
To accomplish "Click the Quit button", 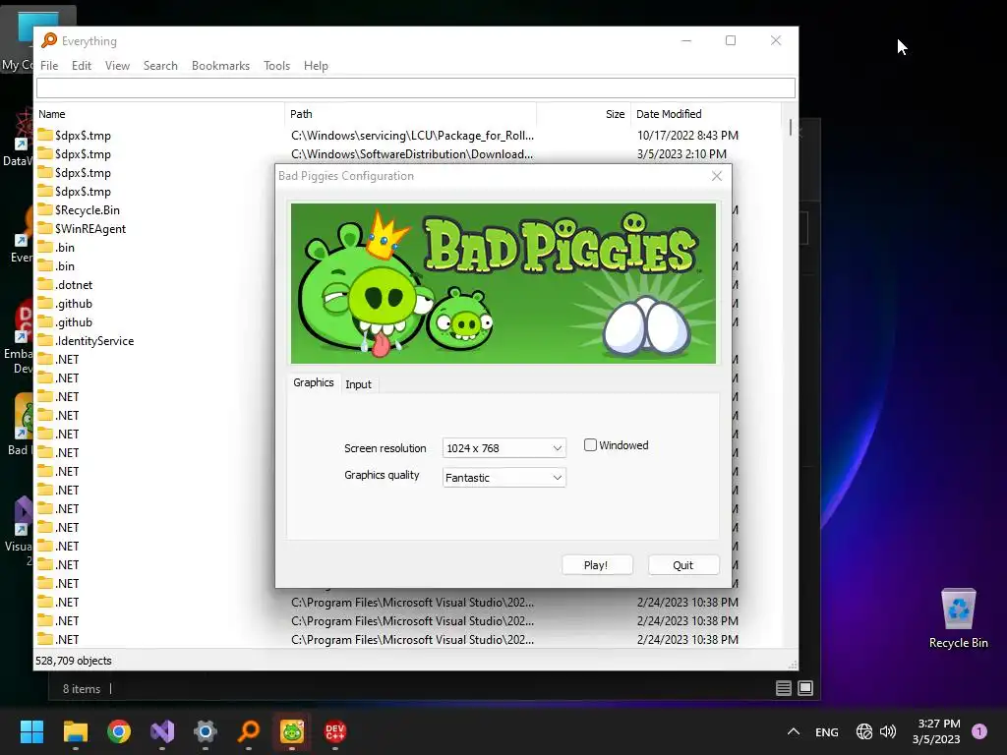I will [683, 565].
